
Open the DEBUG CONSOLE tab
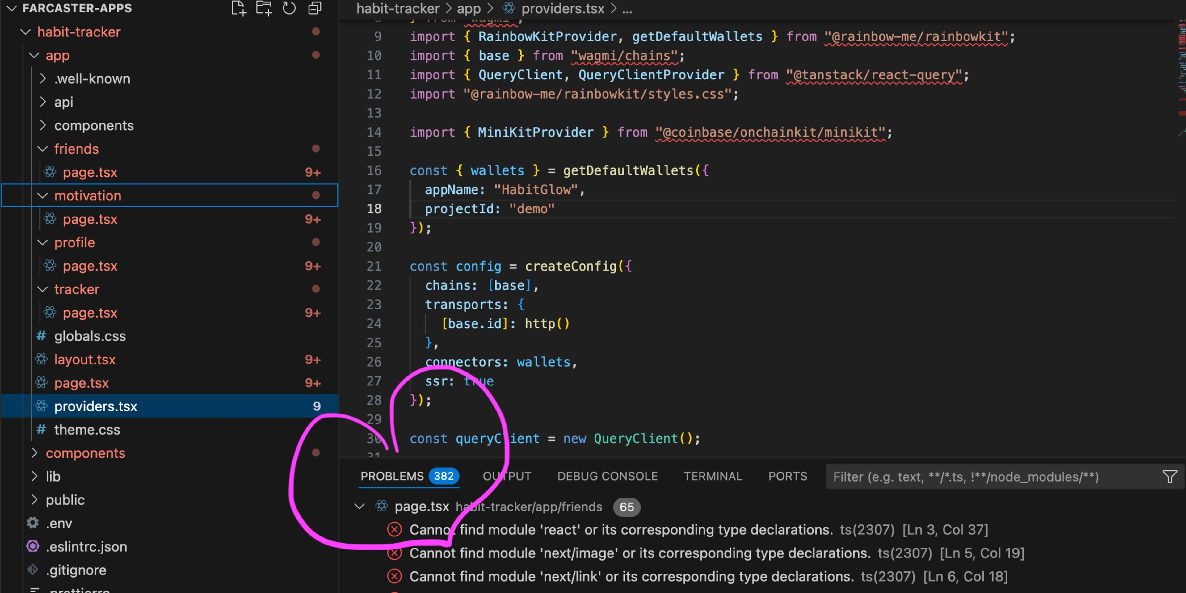pos(607,476)
